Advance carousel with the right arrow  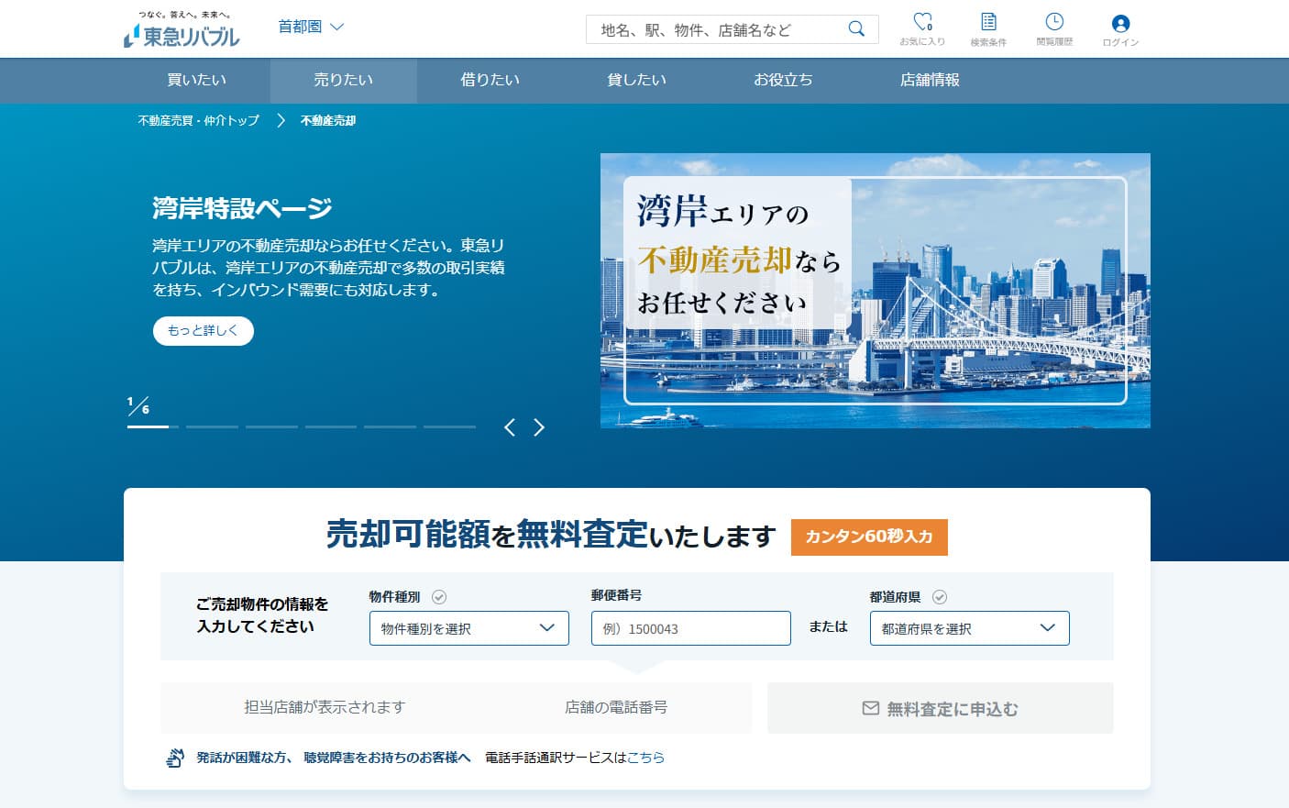coord(539,427)
